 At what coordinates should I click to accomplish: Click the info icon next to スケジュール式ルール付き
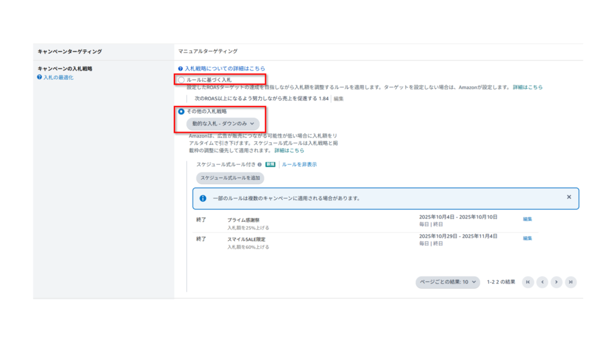tap(260, 164)
